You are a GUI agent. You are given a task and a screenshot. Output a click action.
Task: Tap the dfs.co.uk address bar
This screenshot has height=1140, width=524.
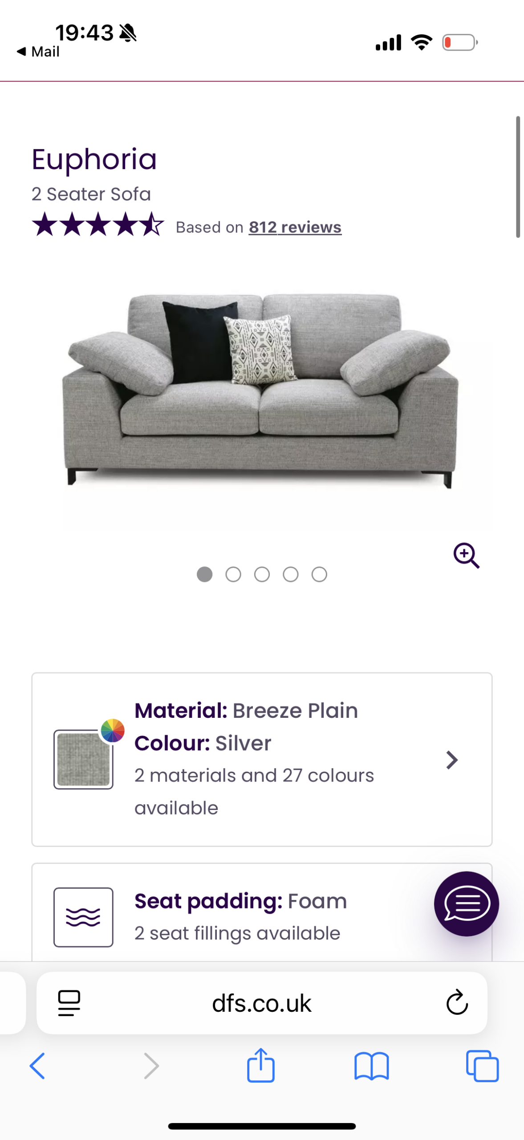pyautogui.click(x=262, y=1003)
